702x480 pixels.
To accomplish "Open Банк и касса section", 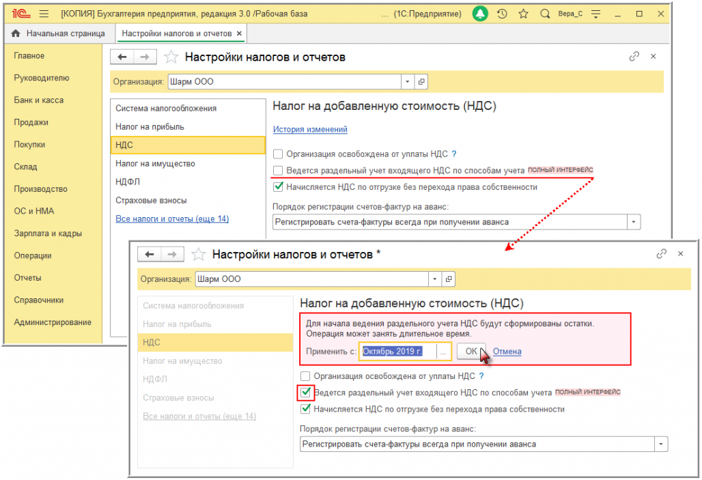I will [38, 100].
